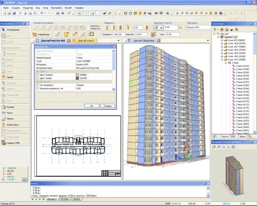
Task: Click OK in the Параметры dialog
Action: [92, 106]
